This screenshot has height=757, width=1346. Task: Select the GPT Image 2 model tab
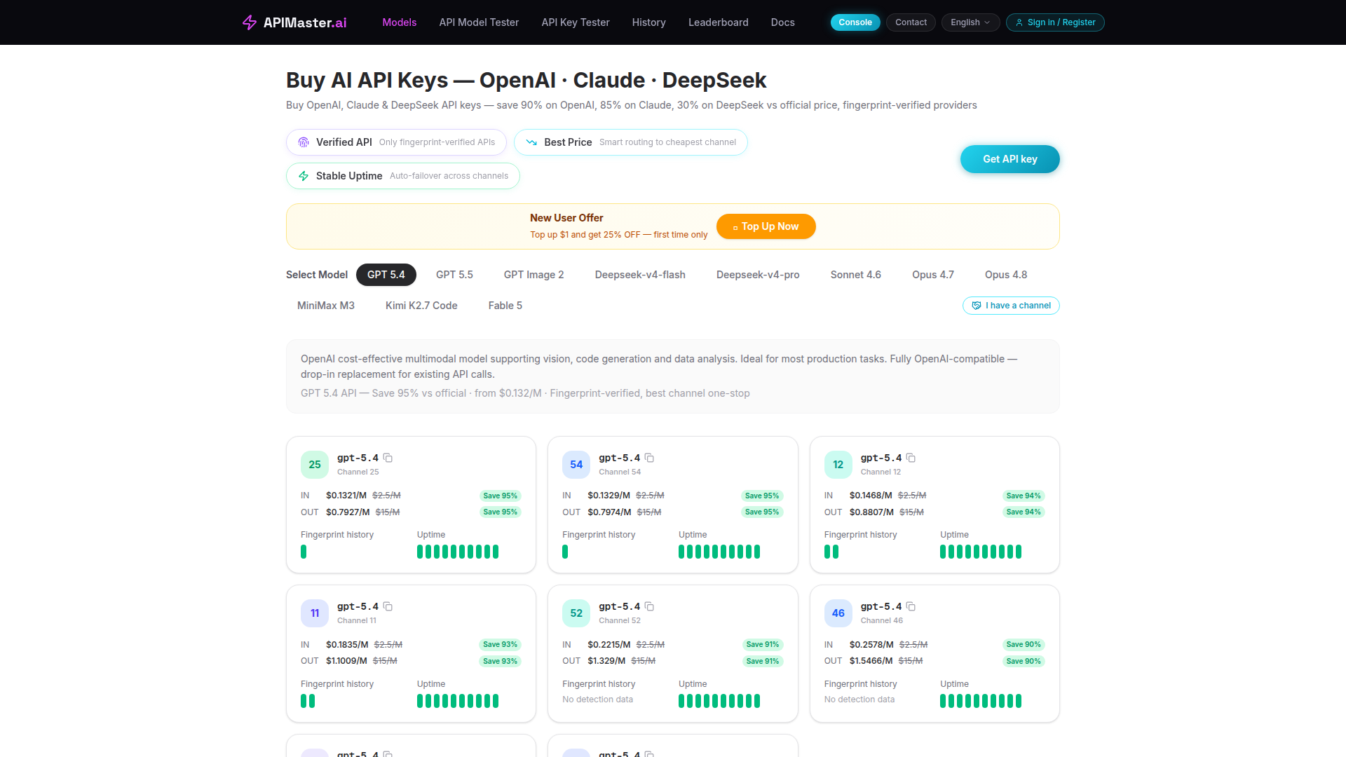coord(534,275)
